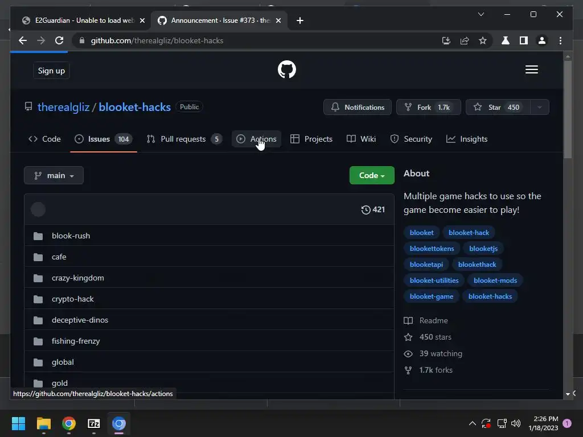Viewport: 583px width, 437px height.
Task: View the 450 stars link
Action: click(428, 337)
